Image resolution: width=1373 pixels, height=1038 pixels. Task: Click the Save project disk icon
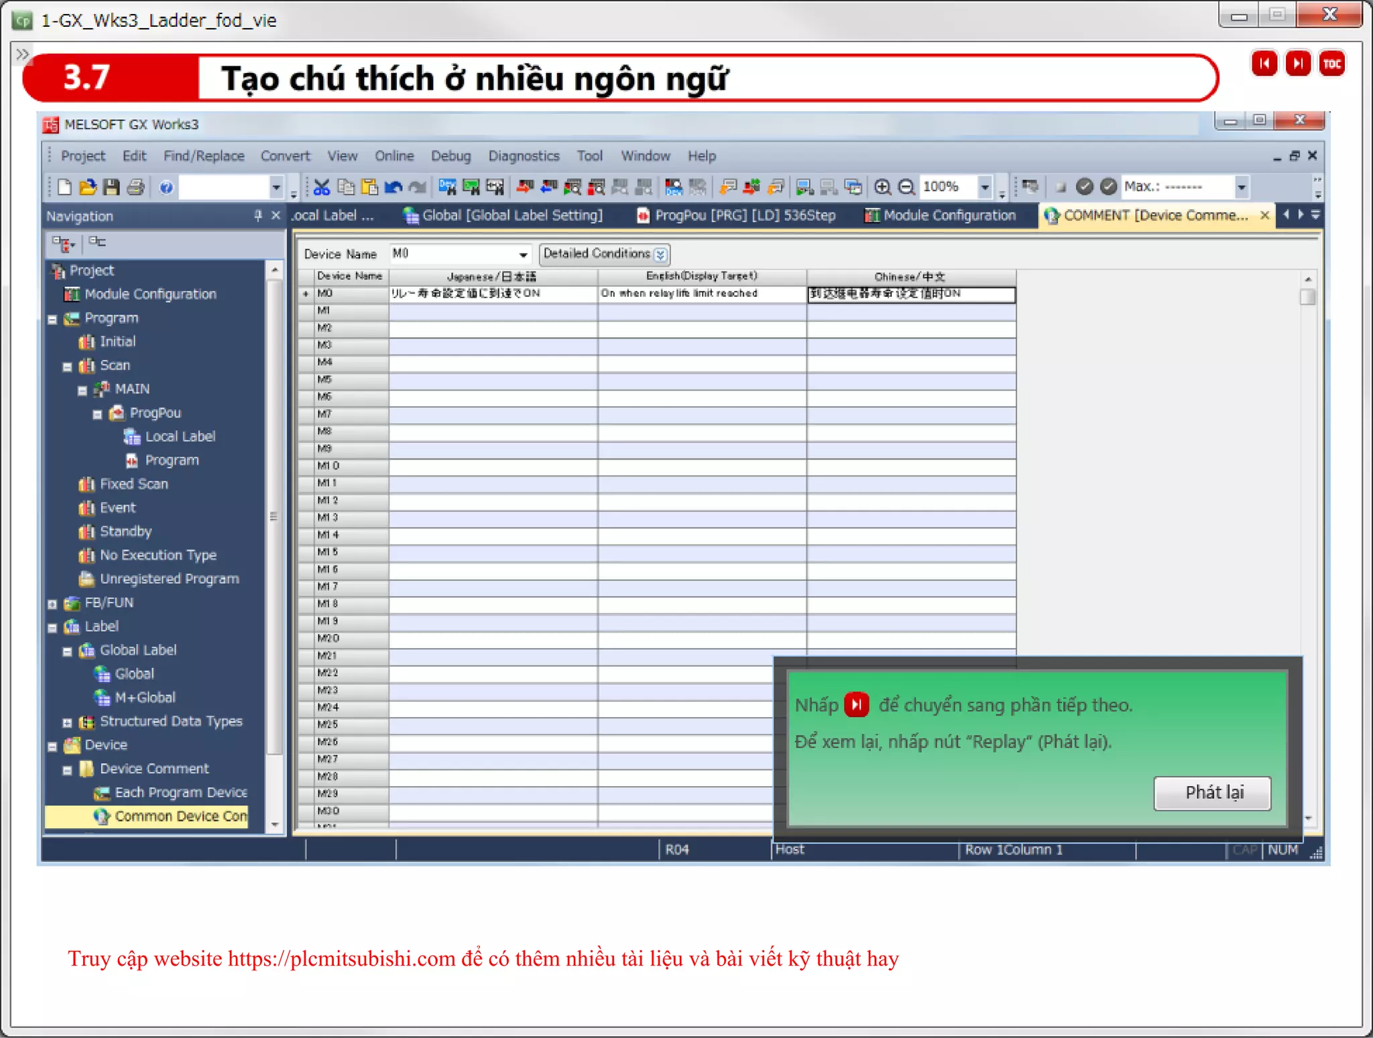[x=111, y=188]
